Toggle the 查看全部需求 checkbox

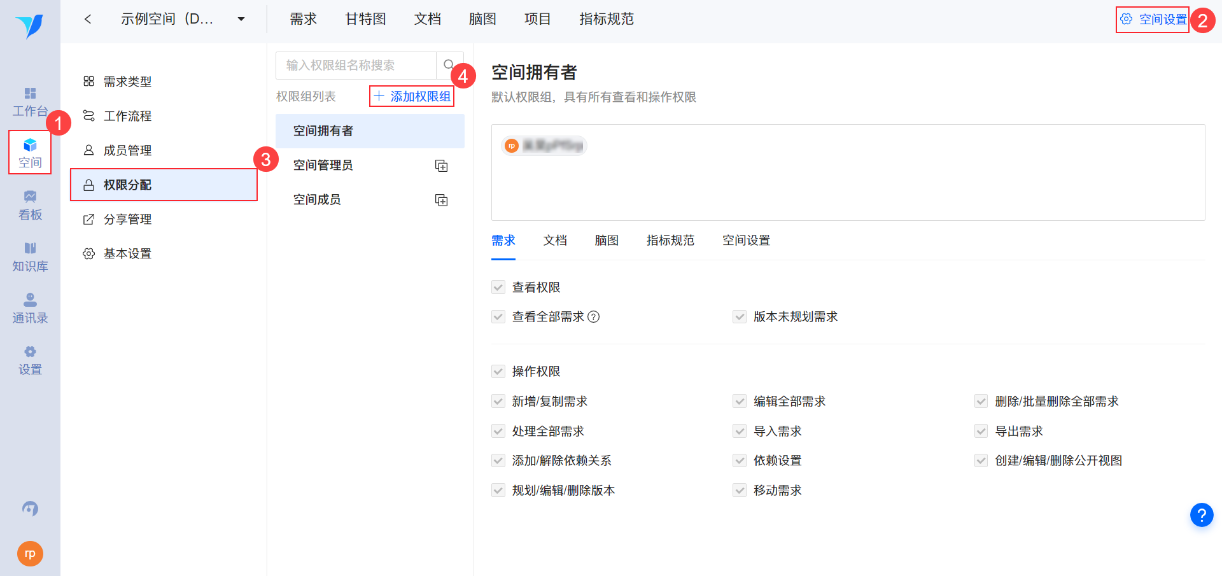(498, 317)
